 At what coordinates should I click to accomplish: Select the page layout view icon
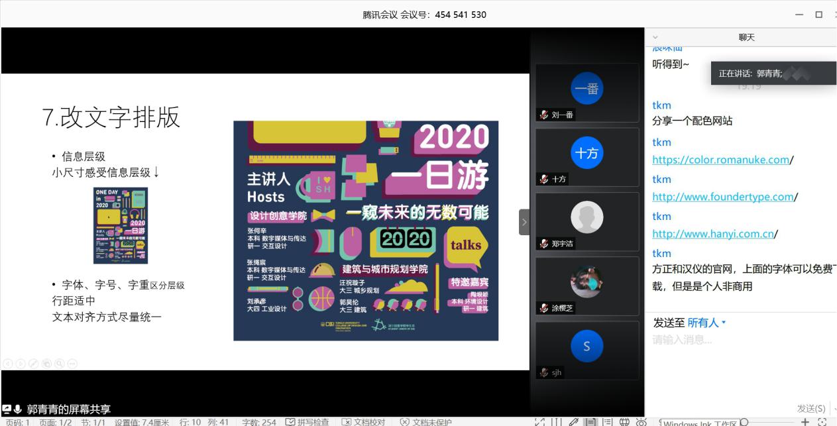tap(590, 422)
